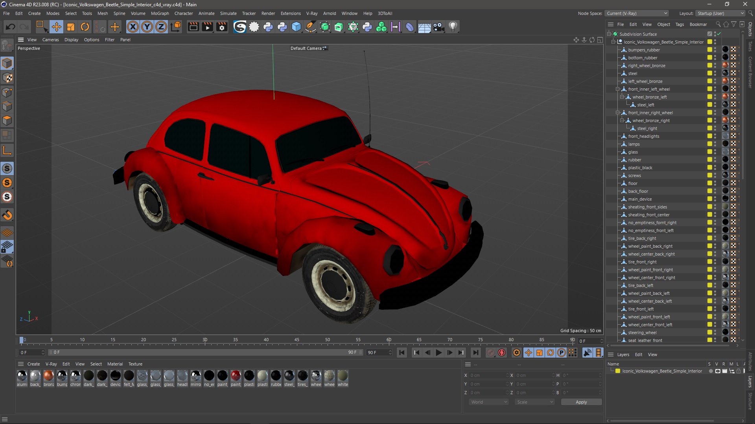Viewport: 755px width, 424px height.
Task: Click the Light bulb icon
Action: click(x=453, y=27)
